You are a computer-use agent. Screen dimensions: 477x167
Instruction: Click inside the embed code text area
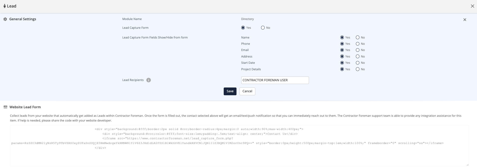click(240, 146)
